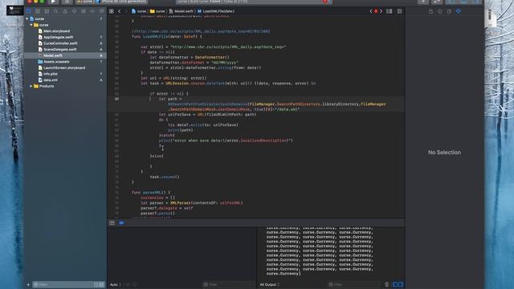Clear the console with the trash icon
The width and height of the screenshot is (514, 289).
coord(387,284)
